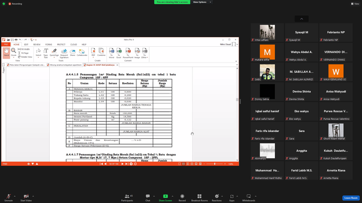This screenshot has width=362, height=203.
Task: Select the Hand tool in Nitro ribbon
Action: [x=6, y=52]
